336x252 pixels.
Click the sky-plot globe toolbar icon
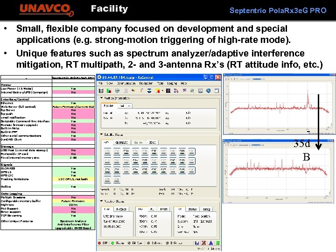point(117,91)
